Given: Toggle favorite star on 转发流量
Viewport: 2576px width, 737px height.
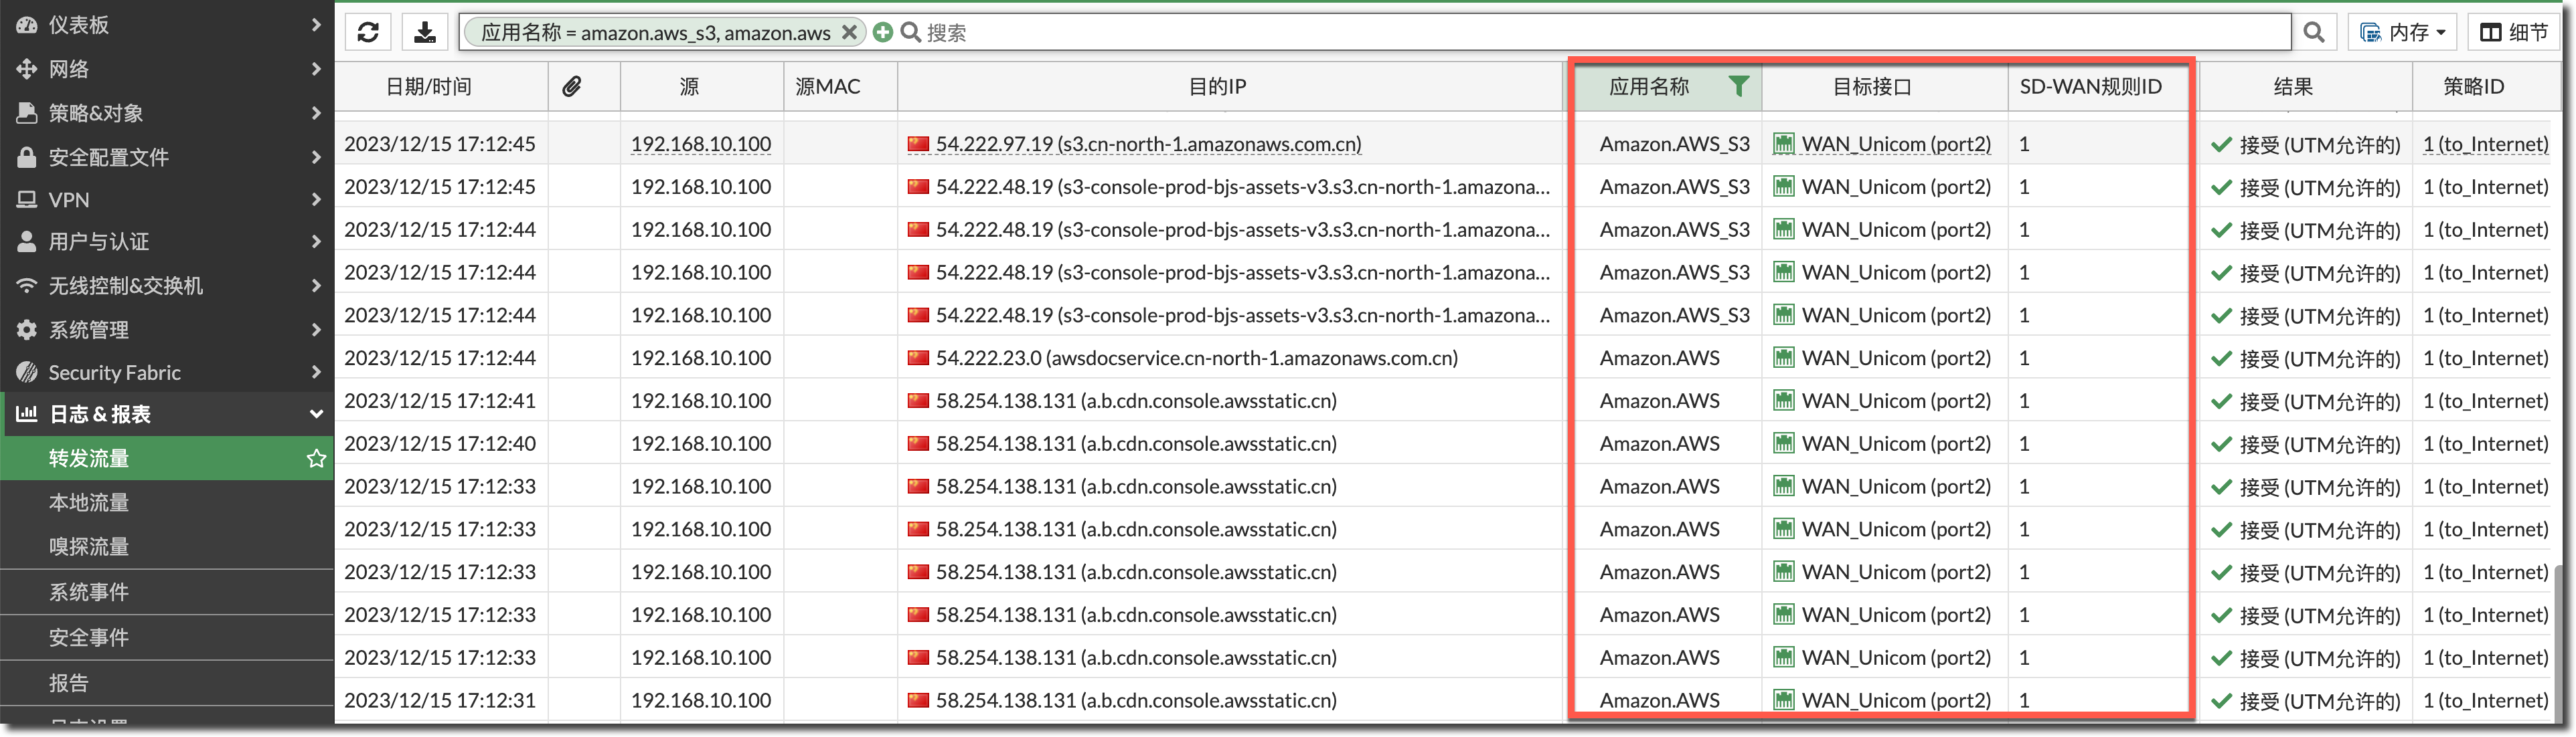Looking at the screenshot, I should pyautogui.click(x=316, y=458).
